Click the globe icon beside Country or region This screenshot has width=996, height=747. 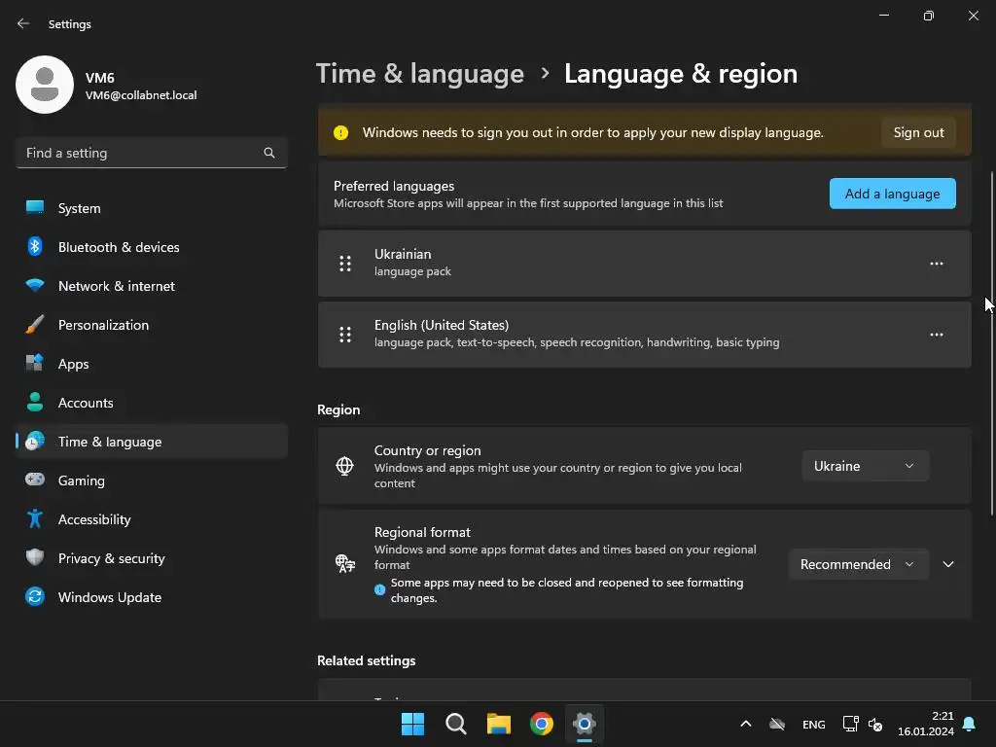coord(345,466)
